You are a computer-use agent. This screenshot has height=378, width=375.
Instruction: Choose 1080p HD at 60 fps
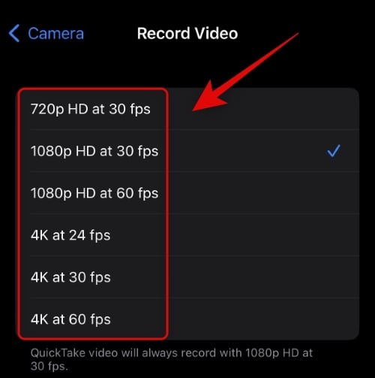tap(189, 193)
